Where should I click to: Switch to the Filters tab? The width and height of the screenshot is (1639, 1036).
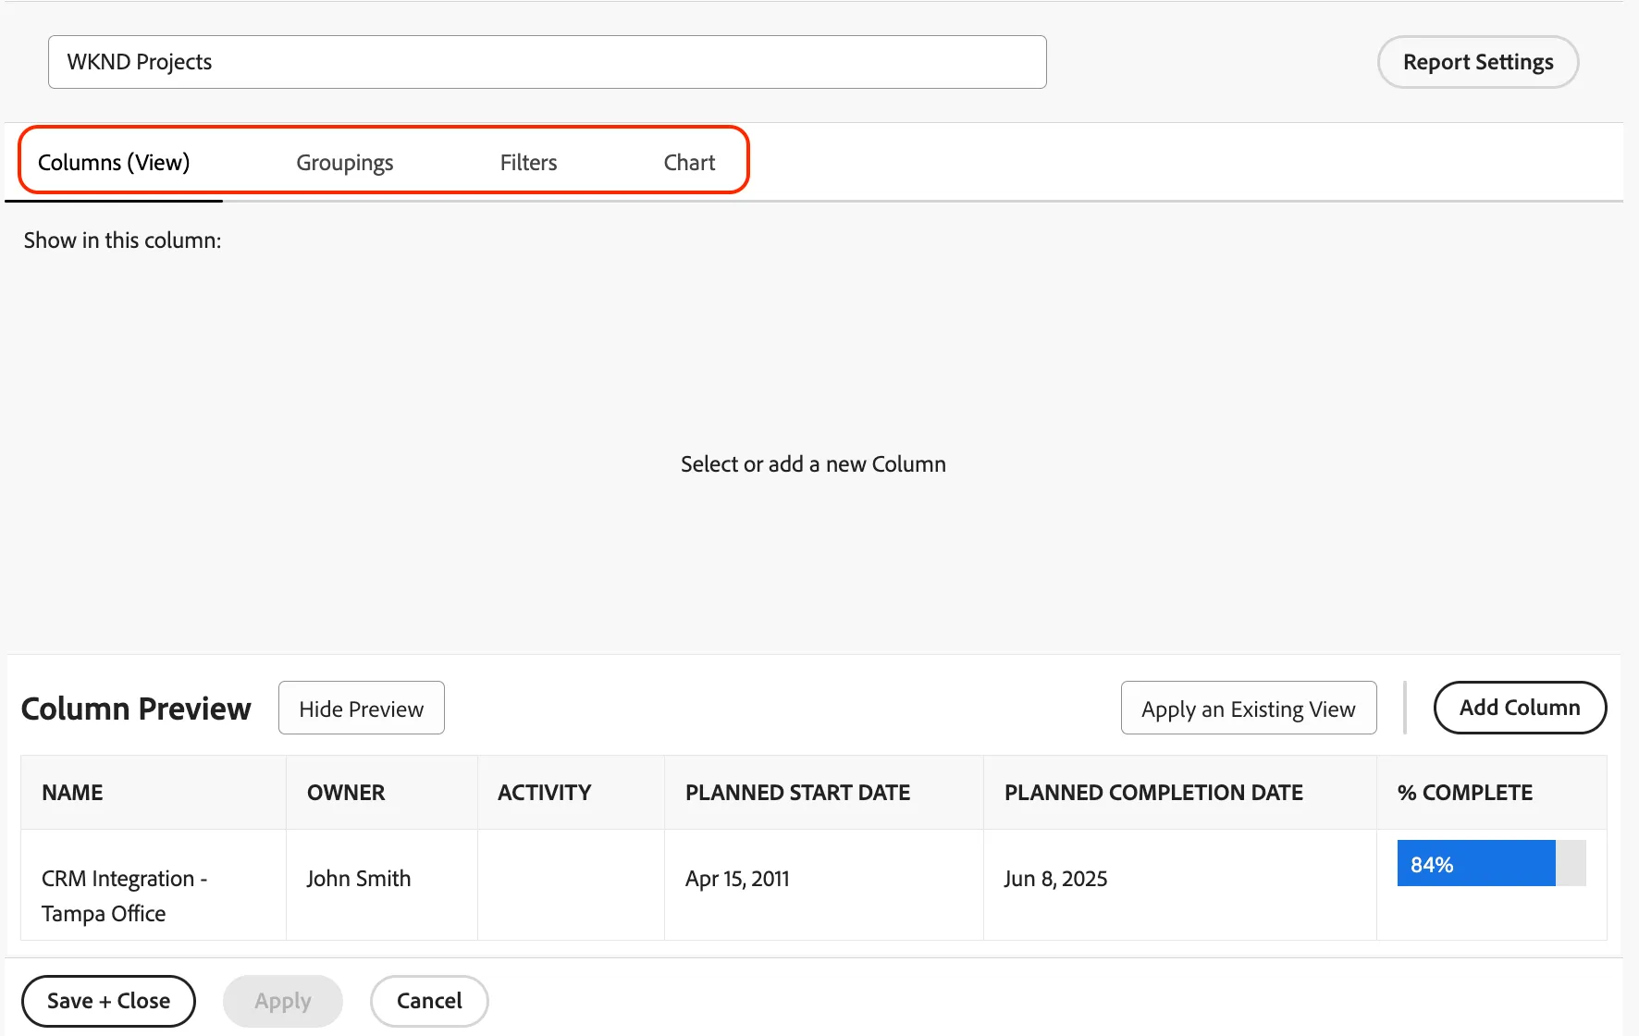[528, 163]
